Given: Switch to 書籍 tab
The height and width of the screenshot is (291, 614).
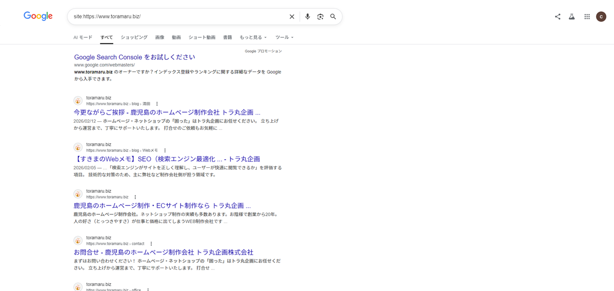Looking at the screenshot, I should [x=227, y=37].
